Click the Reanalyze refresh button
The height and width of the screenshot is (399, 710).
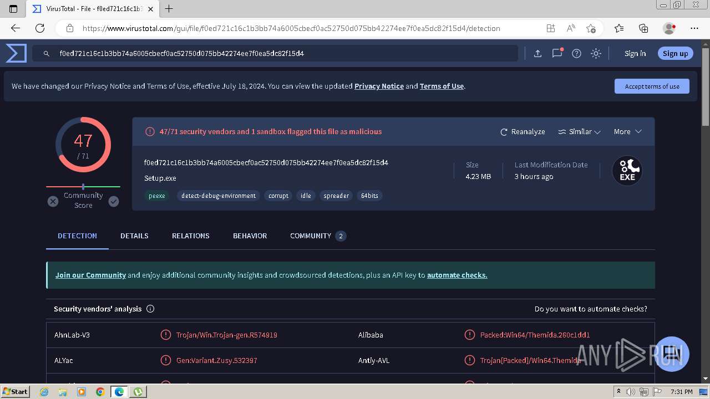pyautogui.click(x=523, y=132)
